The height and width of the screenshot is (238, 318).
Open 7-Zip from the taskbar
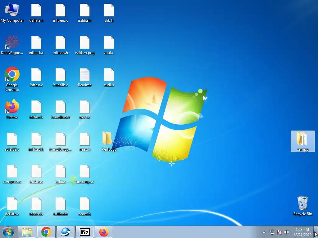click(x=84, y=232)
